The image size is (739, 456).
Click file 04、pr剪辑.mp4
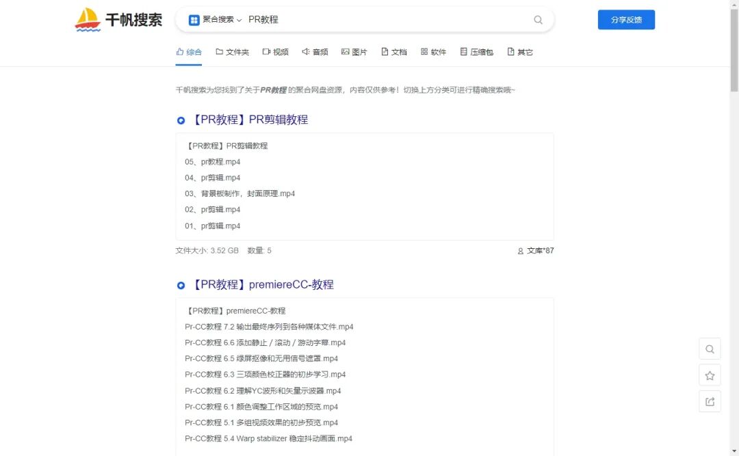(x=213, y=178)
